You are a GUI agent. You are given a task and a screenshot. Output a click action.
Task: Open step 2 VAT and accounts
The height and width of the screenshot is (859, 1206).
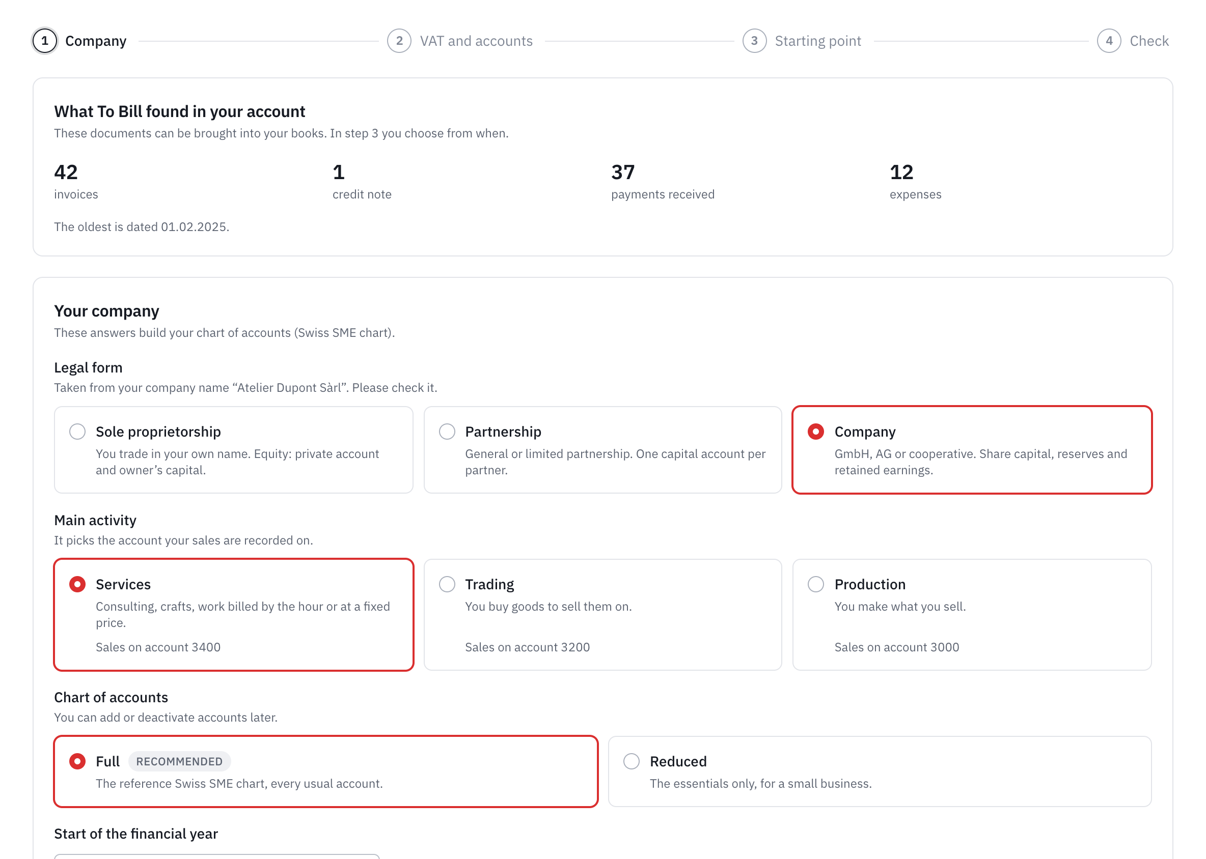click(460, 41)
